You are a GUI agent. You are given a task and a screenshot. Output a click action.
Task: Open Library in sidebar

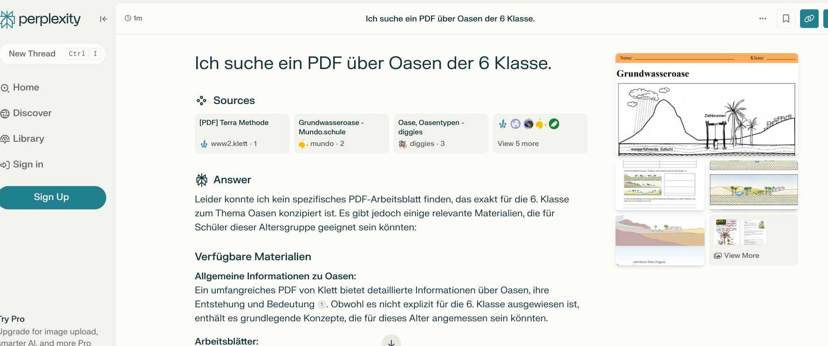tap(28, 139)
